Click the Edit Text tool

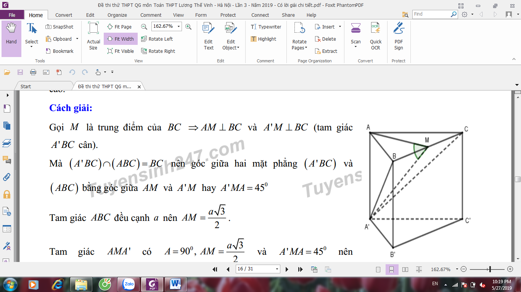tap(209, 36)
